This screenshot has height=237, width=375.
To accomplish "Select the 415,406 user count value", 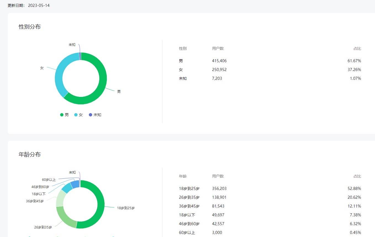I will click(x=219, y=61).
